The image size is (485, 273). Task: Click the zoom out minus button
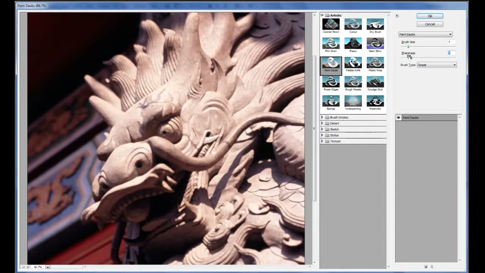pyautogui.click(x=23, y=267)
